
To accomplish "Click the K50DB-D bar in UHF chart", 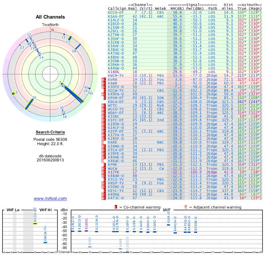I will pos(195,232).
